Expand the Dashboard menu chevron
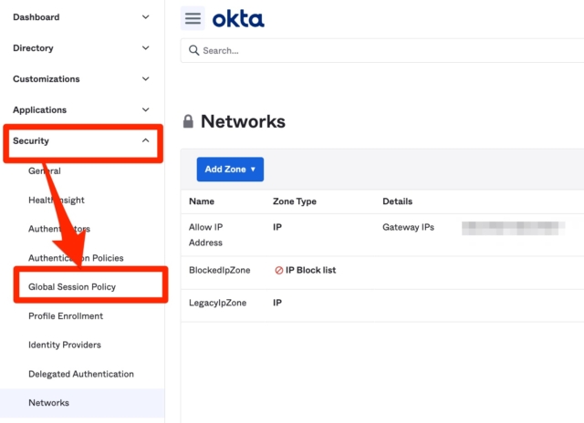This screenshot has width=584, height=423. point(146,17)
